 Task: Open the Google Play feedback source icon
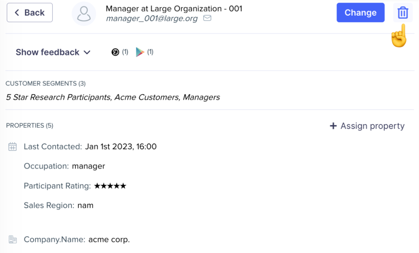(140, 52)
